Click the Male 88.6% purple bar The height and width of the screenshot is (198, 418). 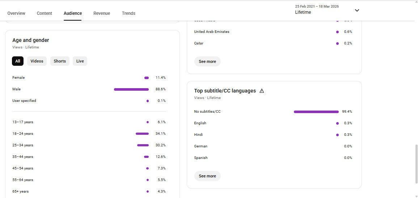(x=131, y=89)
